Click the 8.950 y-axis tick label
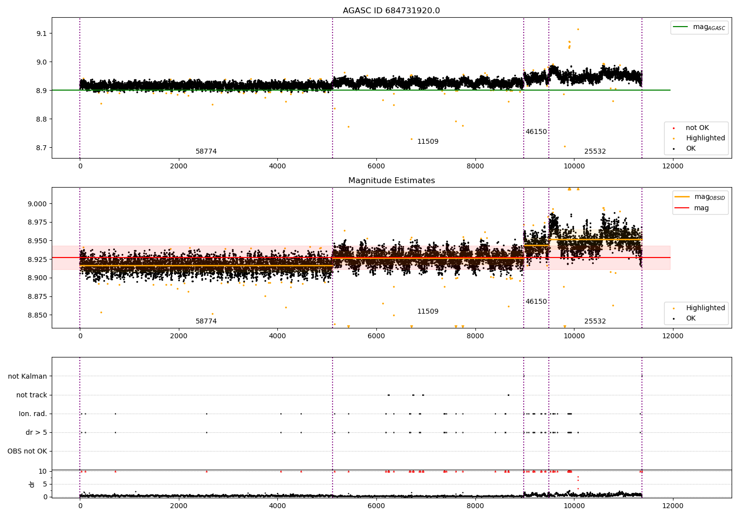Viewport: 739px width, 517px height. tap(37, 241)
